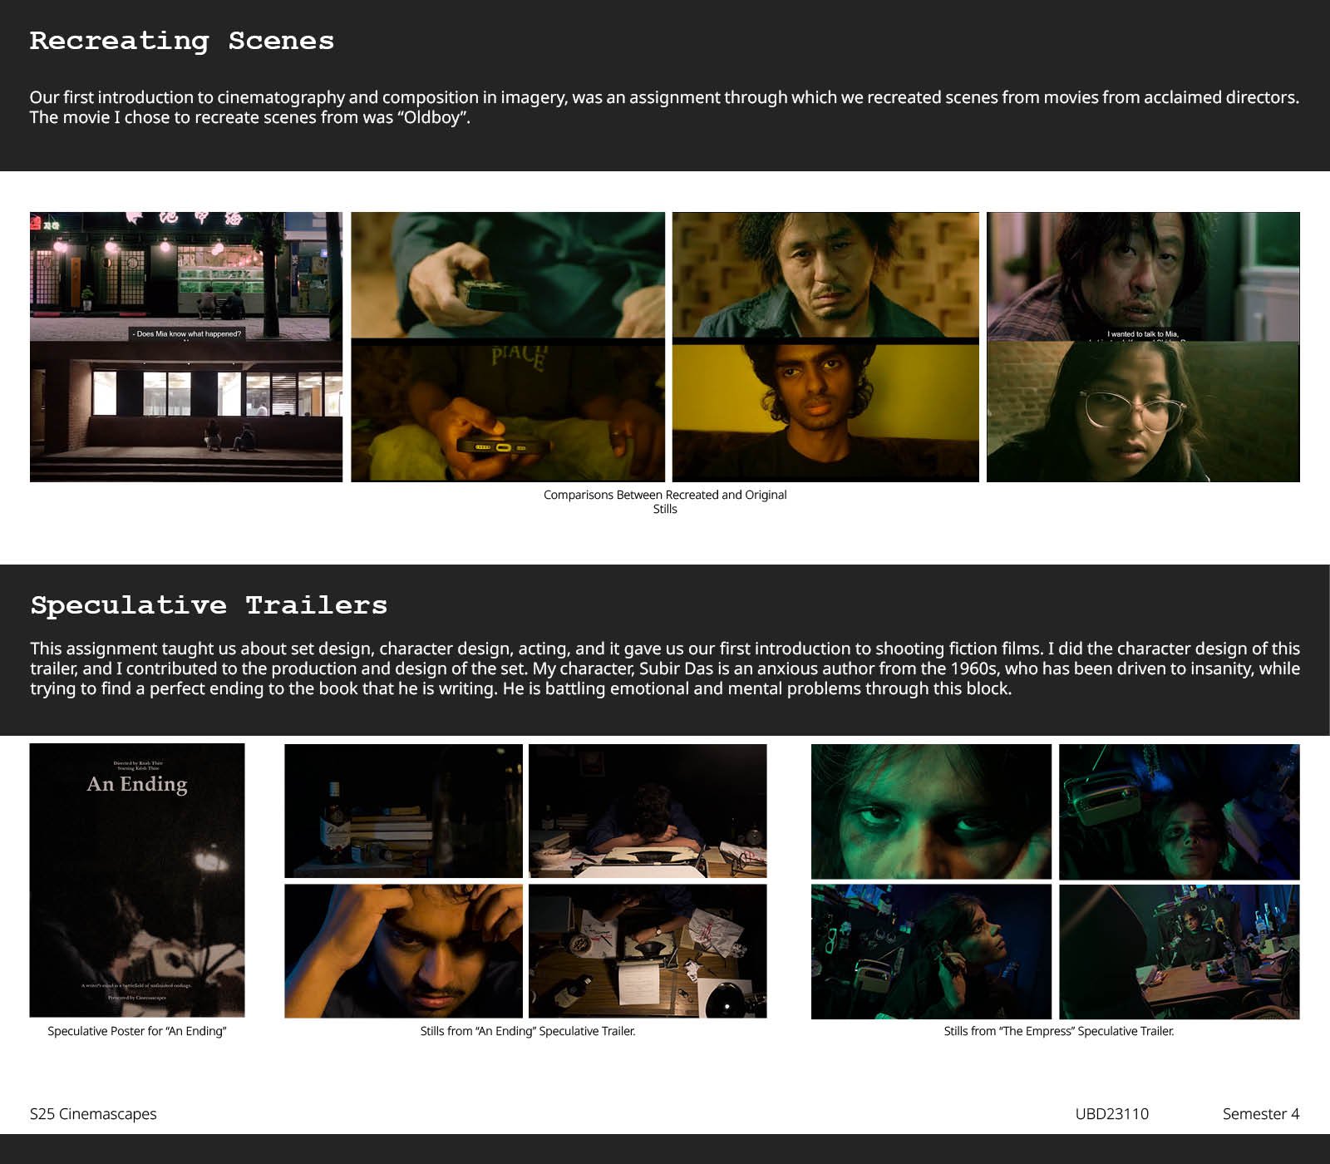1330x1164 pixels.
Task: Open the original hand holding remote still
Action: coord(508,274)
